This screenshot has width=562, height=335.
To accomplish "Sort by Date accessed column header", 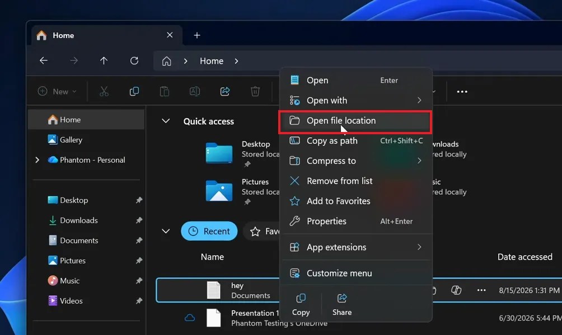I will click(x=524, y=257).
